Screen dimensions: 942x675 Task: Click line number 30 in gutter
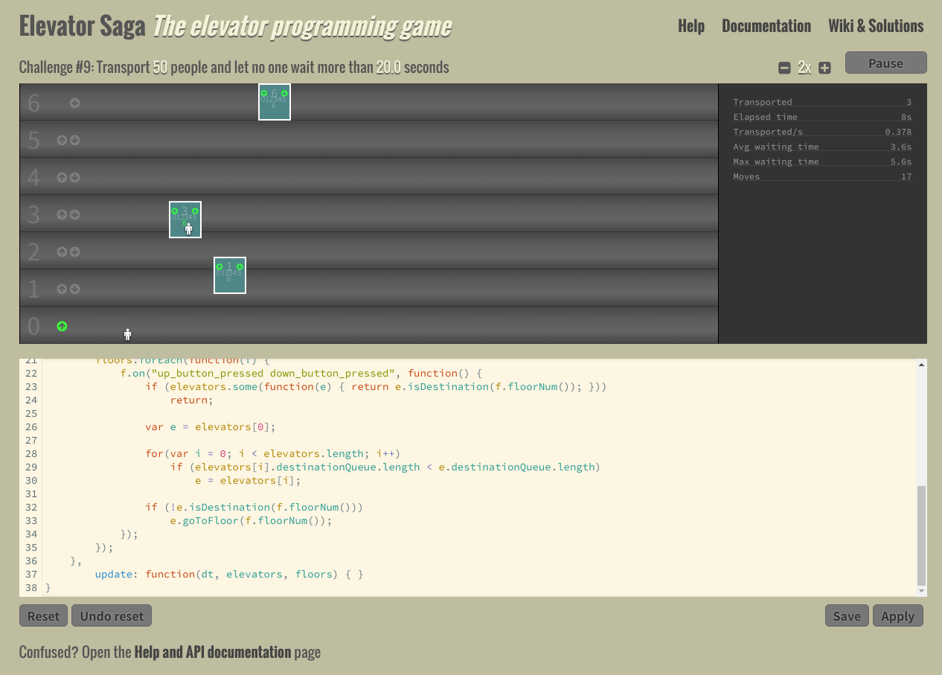click(31, 481)
